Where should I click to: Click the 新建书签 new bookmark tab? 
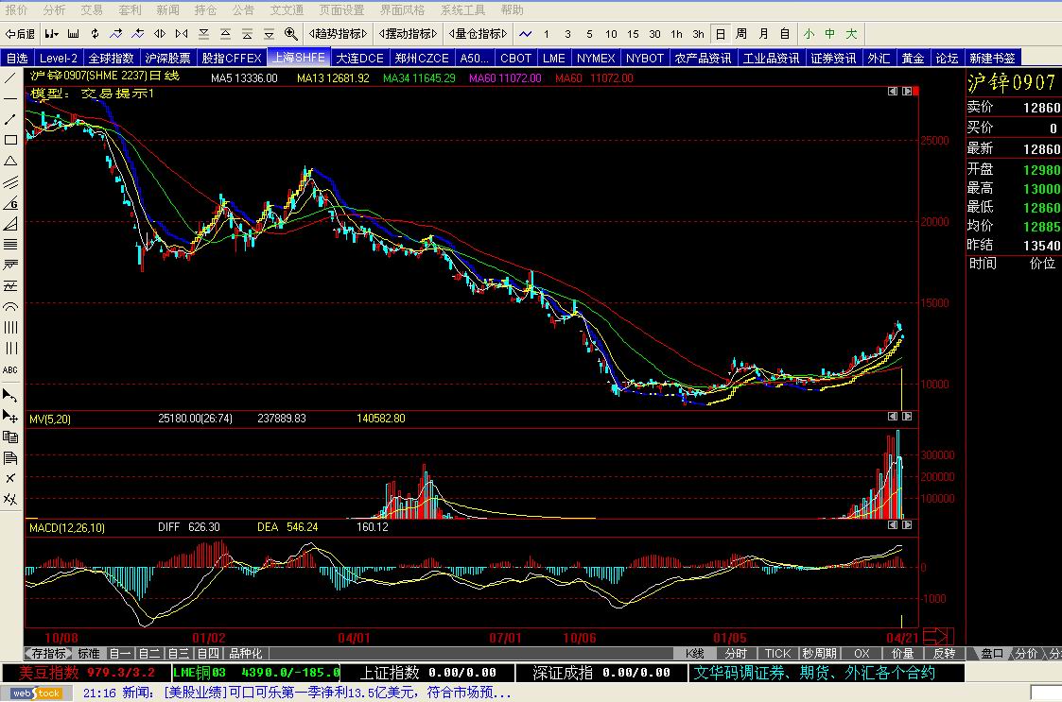tap(992, 59)
